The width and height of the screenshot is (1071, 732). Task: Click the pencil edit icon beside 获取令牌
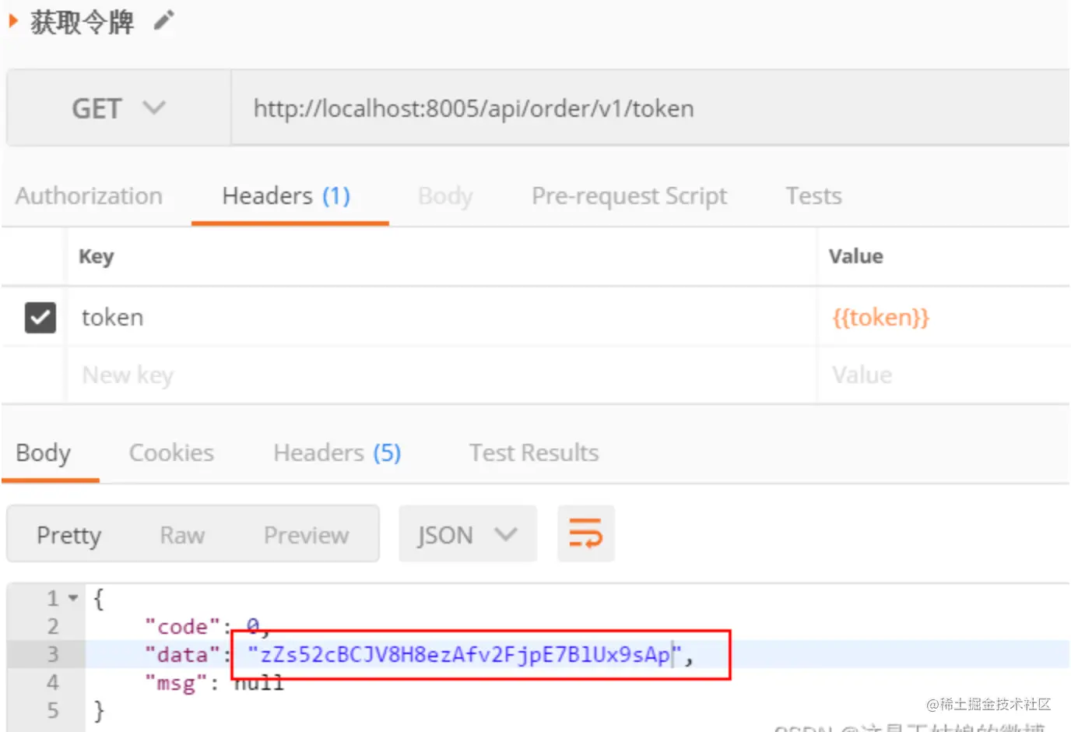click(x=163, y=20)
